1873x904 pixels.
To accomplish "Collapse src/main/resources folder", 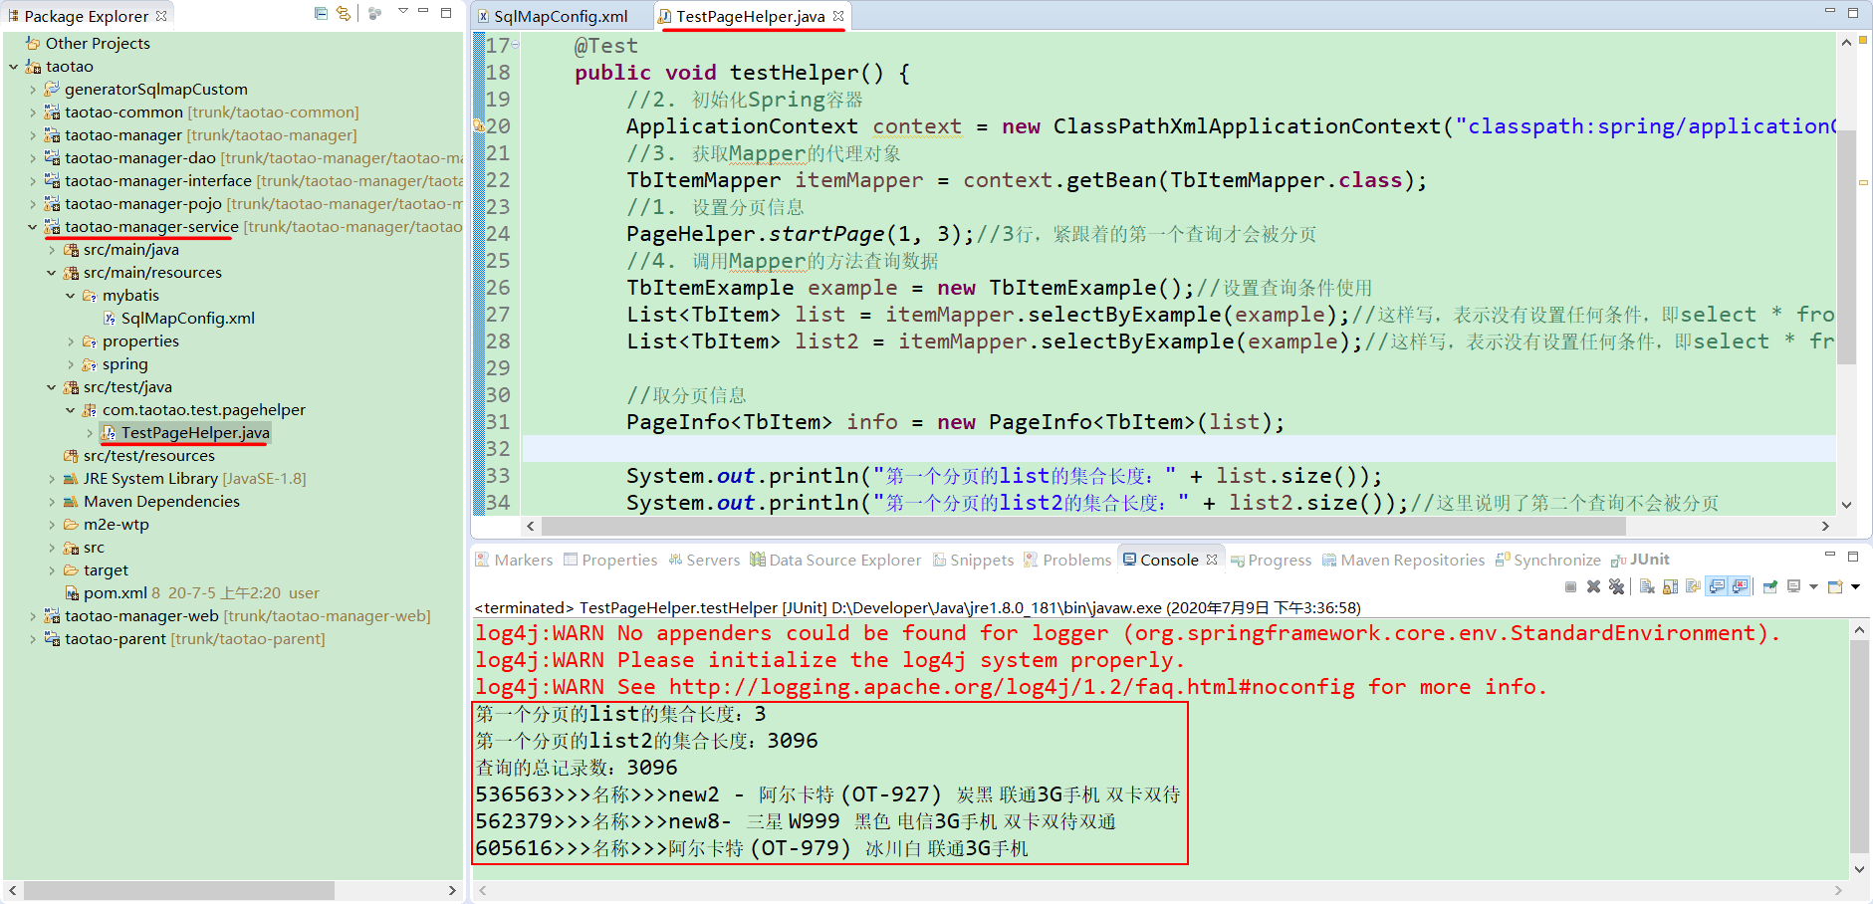I will 51,273.
